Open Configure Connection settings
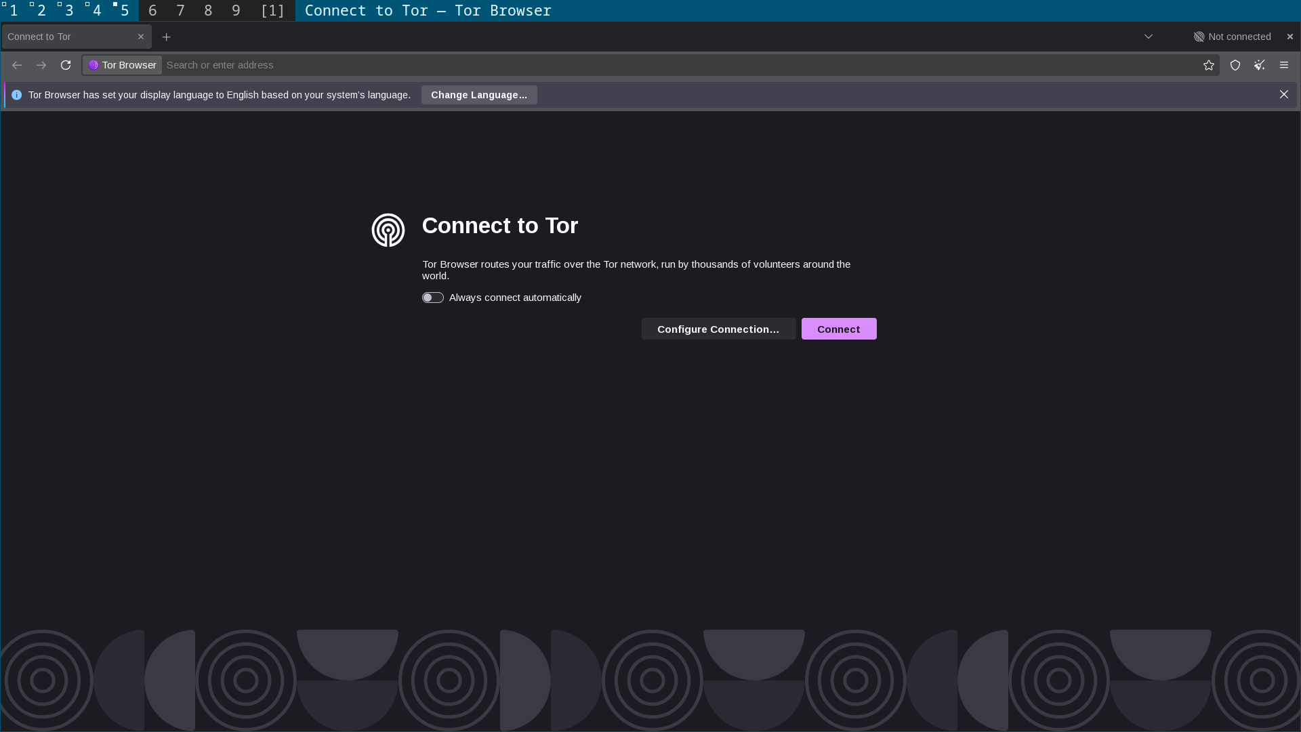This screenshot has width=1301, height=732. pyautogui.click(x=718, y=329)
